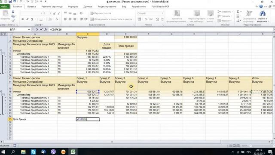This screenshot has width=275, height=155.
Task: Open the Foxit Reader PDF tab
Action: click(x=160, y=6)
